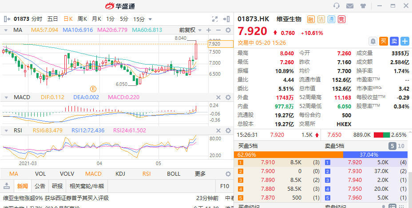Switch order book depth to 10

pyautogui.click(x=401, y=146)
